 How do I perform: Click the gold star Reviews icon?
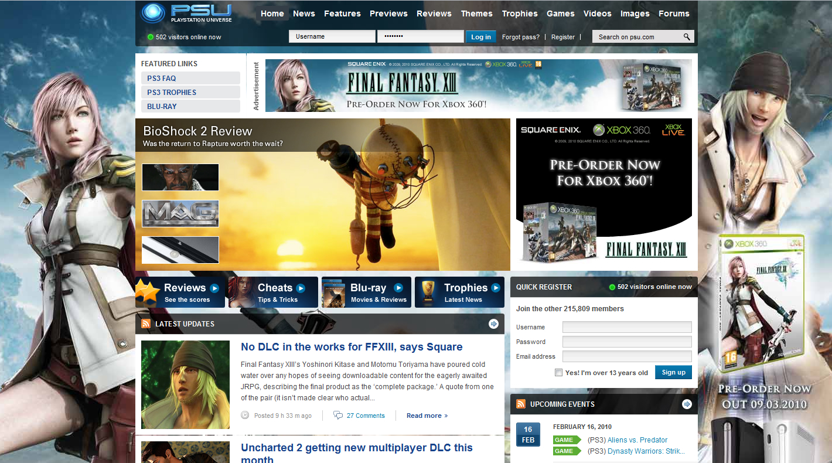tap(147, 291)
